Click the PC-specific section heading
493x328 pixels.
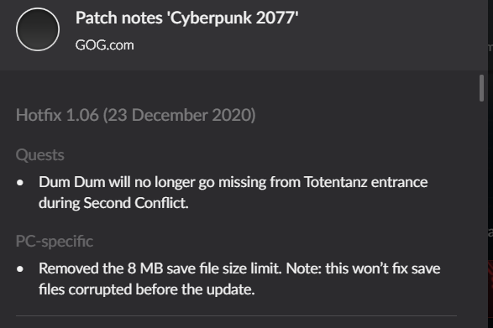(55, 242)
